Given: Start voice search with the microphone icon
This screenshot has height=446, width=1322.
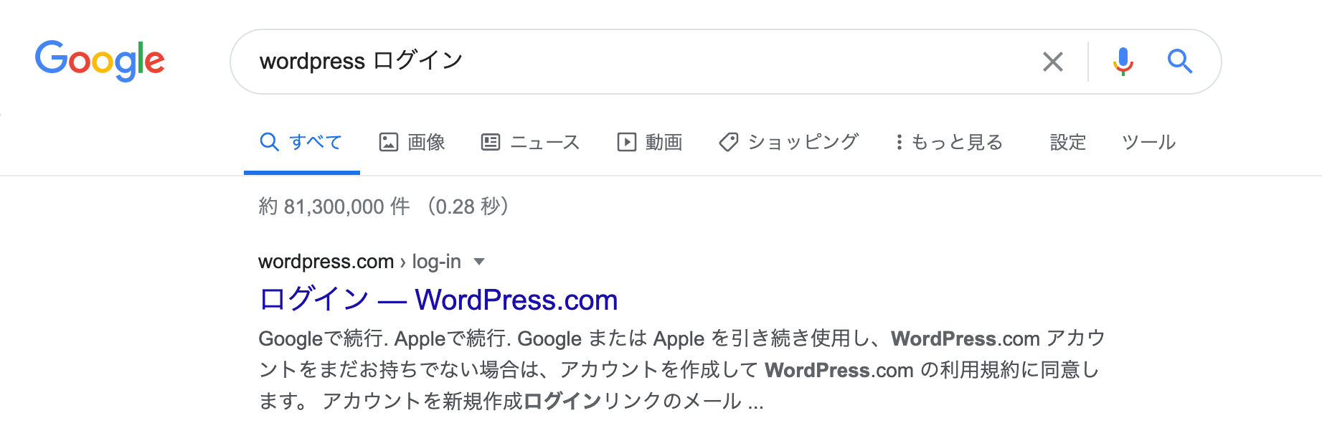Looking at the screenshot, I should tap(1123, 62).
